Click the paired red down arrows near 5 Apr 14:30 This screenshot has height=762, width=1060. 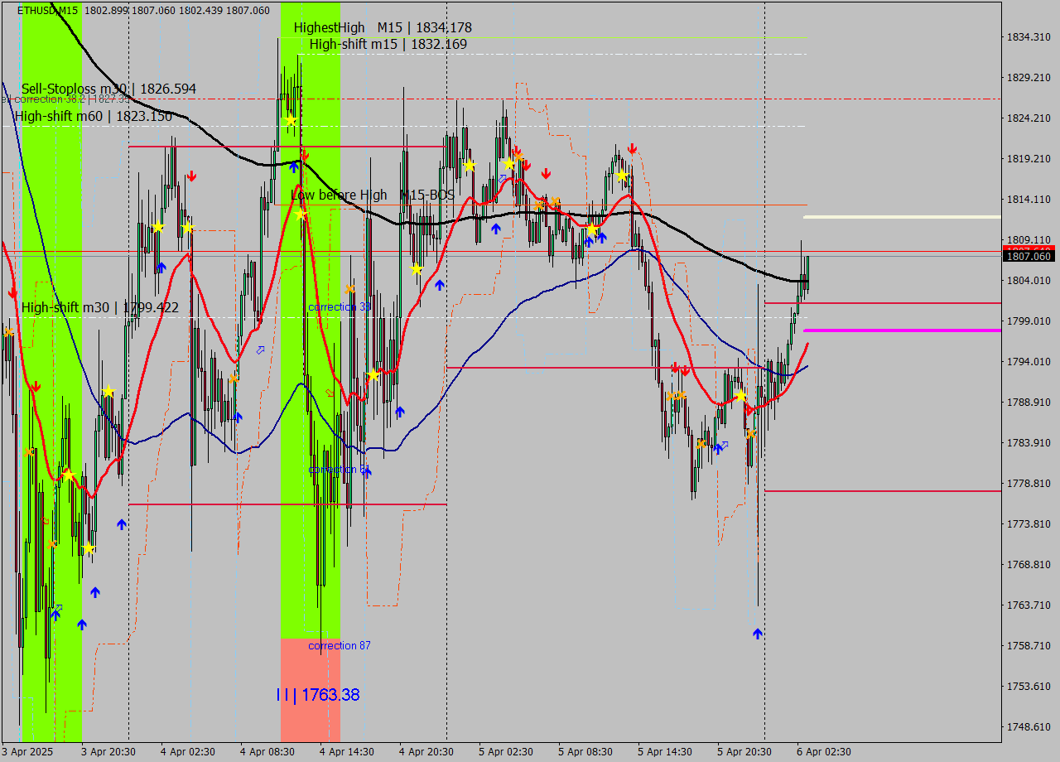tap(679, 367)
